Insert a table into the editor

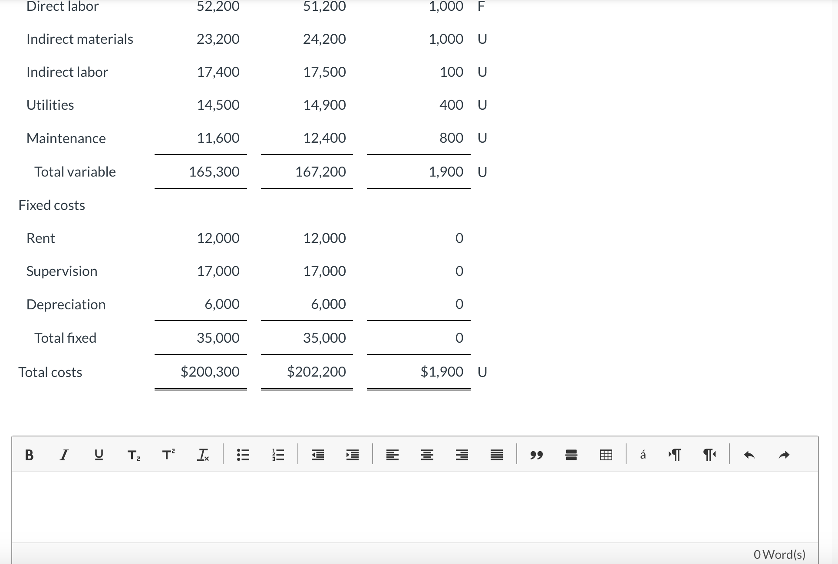tap(605, 455)
